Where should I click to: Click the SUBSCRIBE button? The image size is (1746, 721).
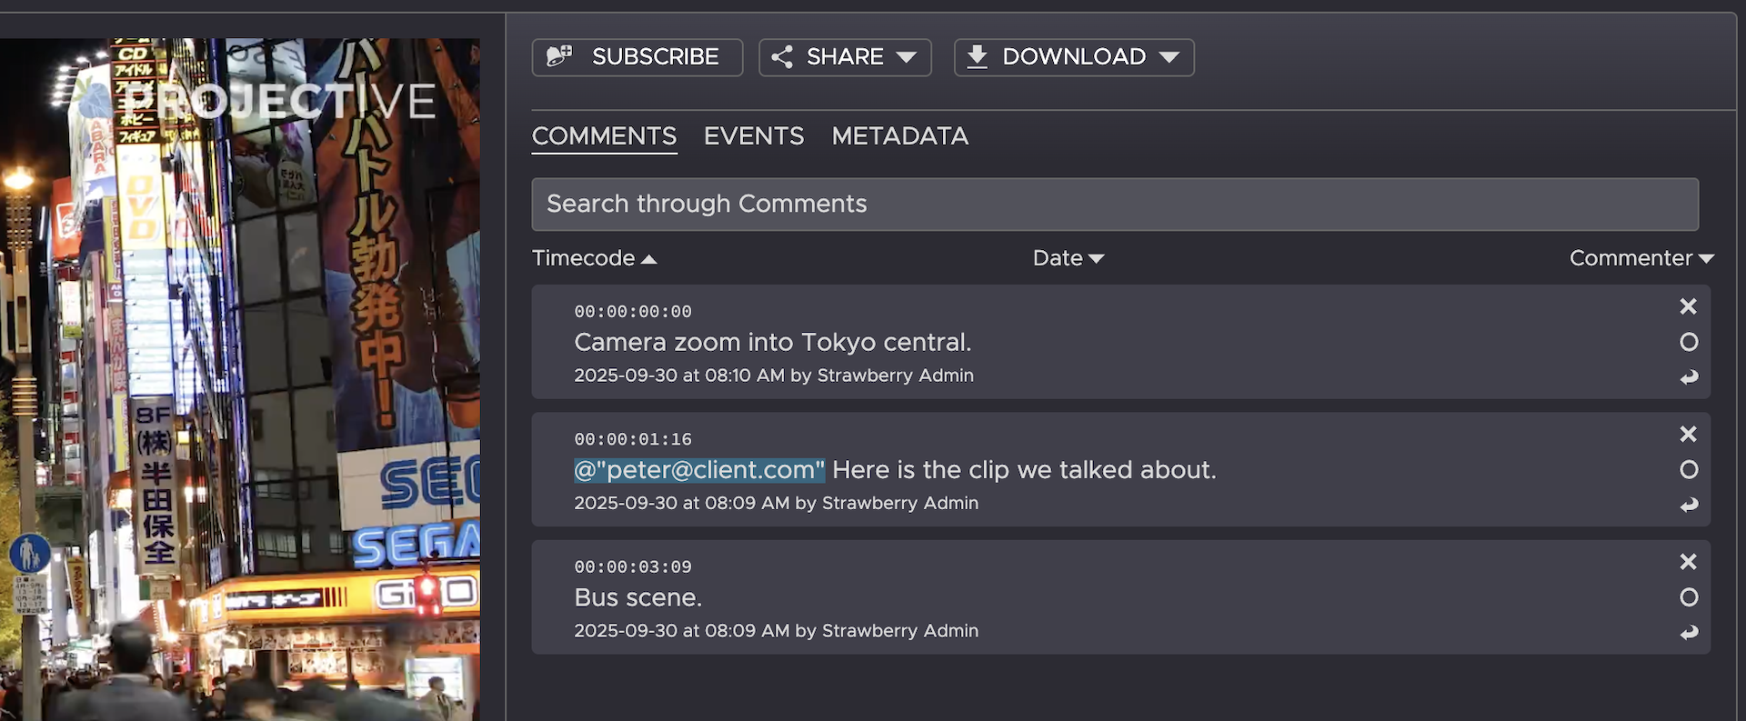(x=637, y=57)
